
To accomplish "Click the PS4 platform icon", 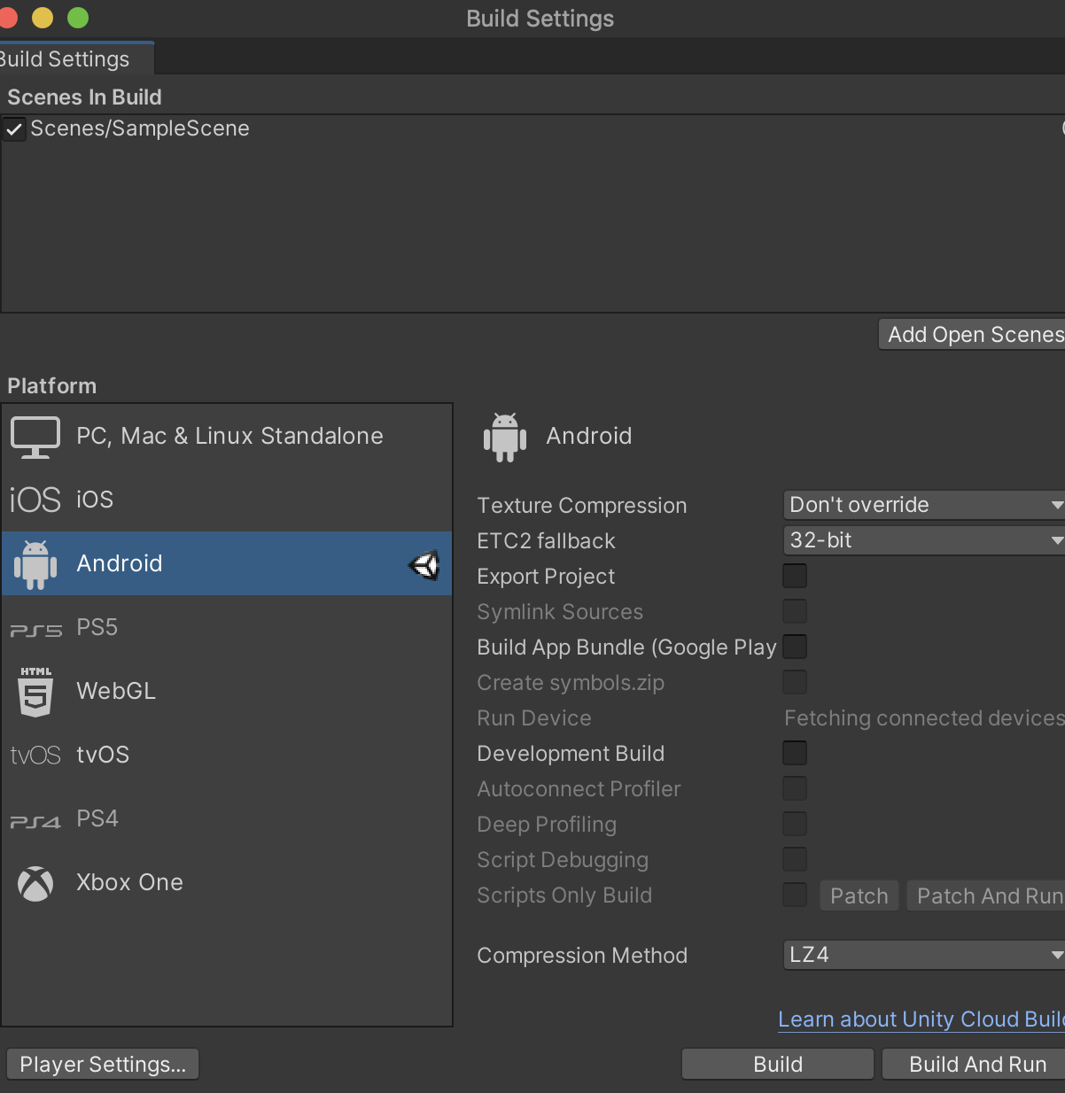I will (35, 821).
